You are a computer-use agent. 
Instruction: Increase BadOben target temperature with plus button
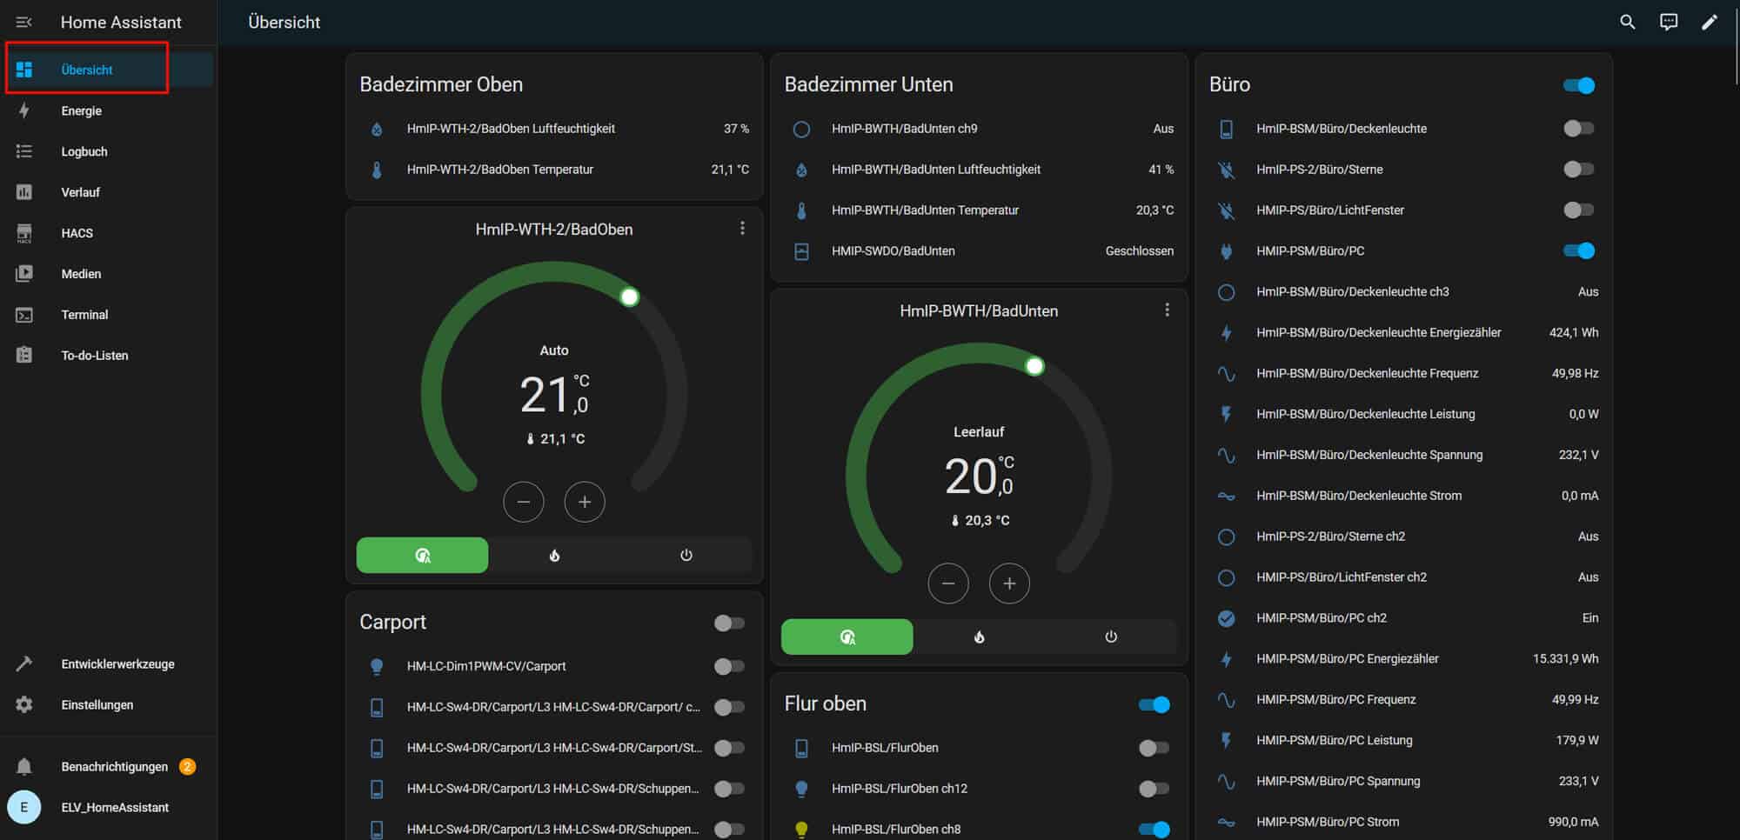[584, 502]
